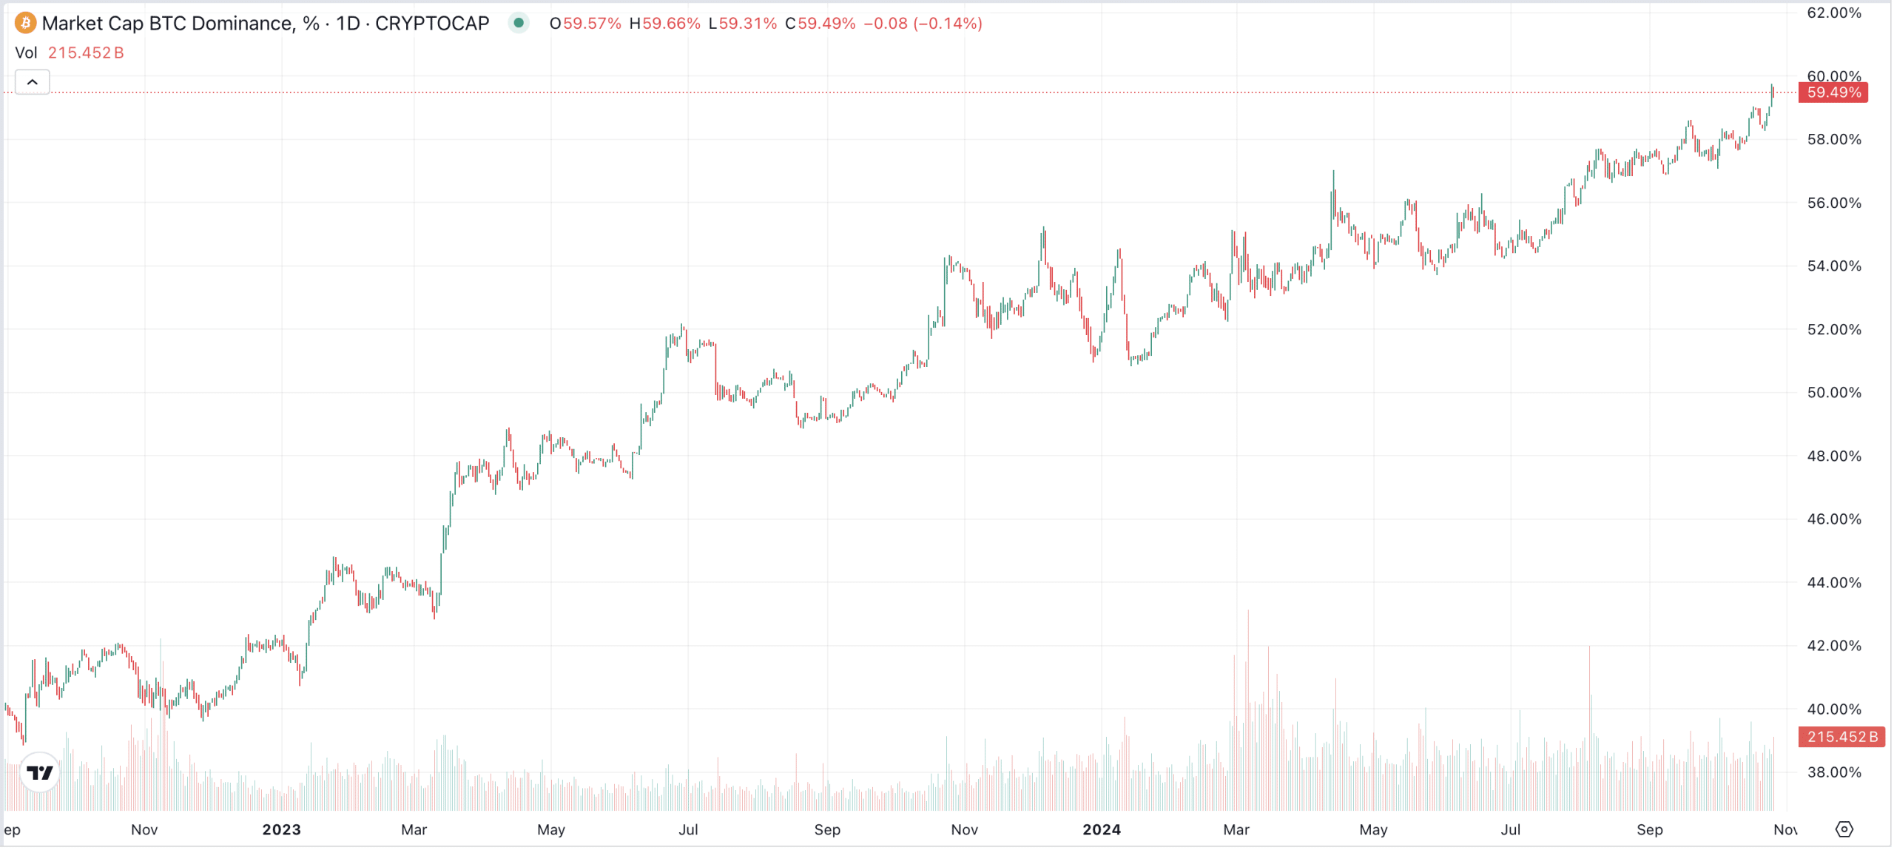Click the 44.00% price axis label
Viewport: 1894px width, 850px height.
(x=1833, y=582)
